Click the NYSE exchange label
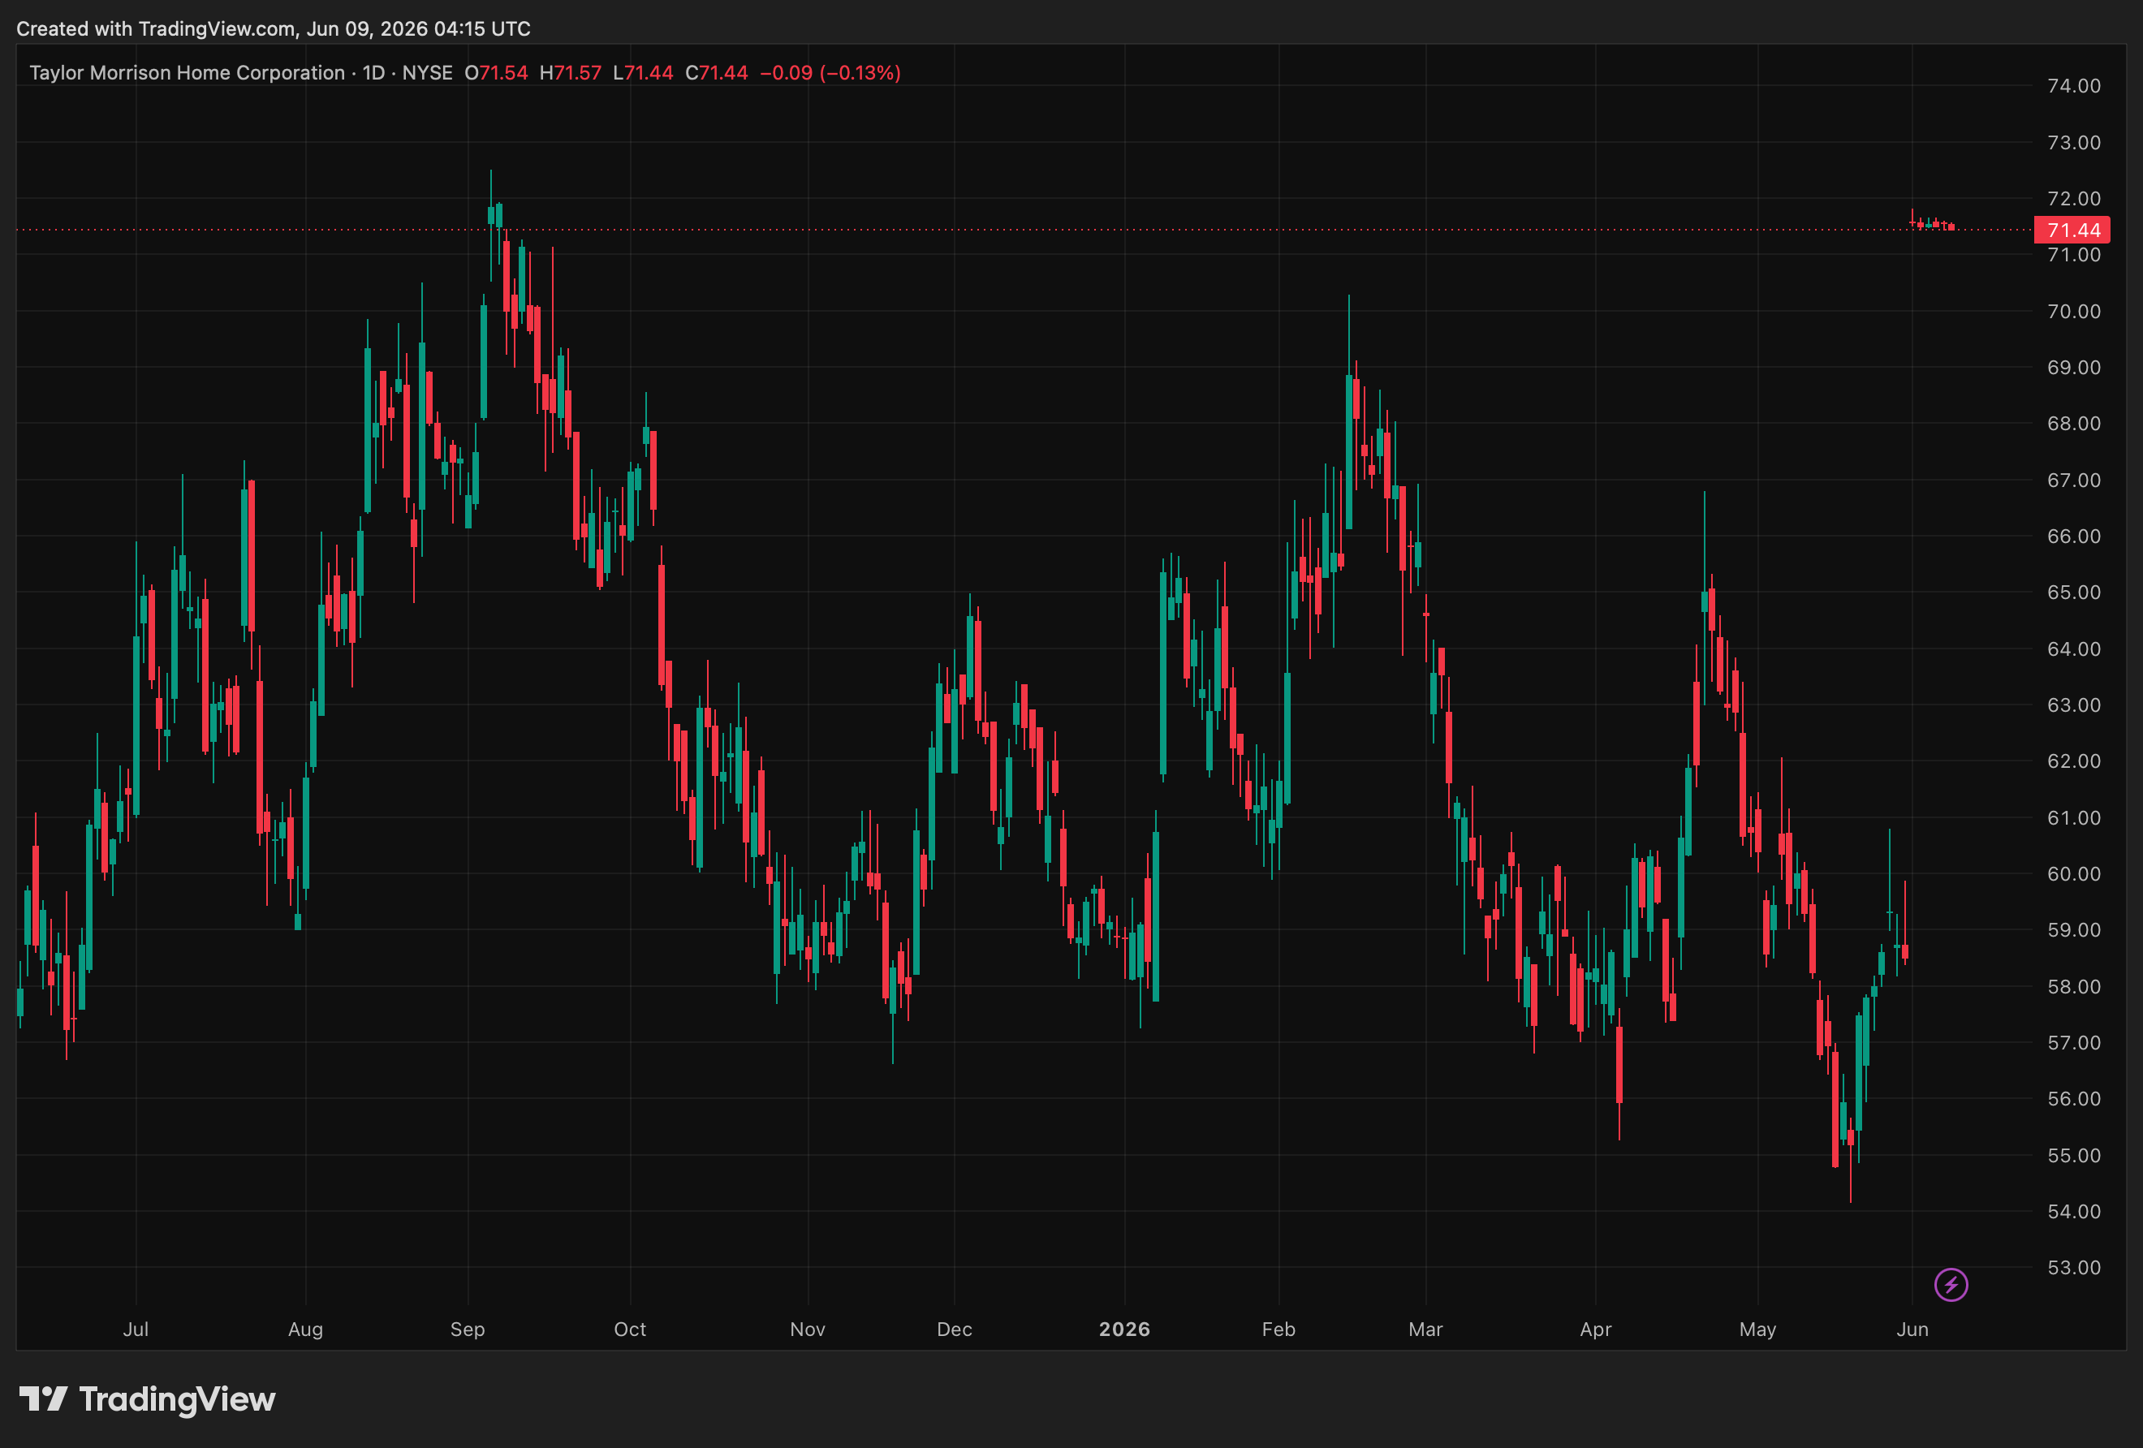 click(x=427, y=73)
